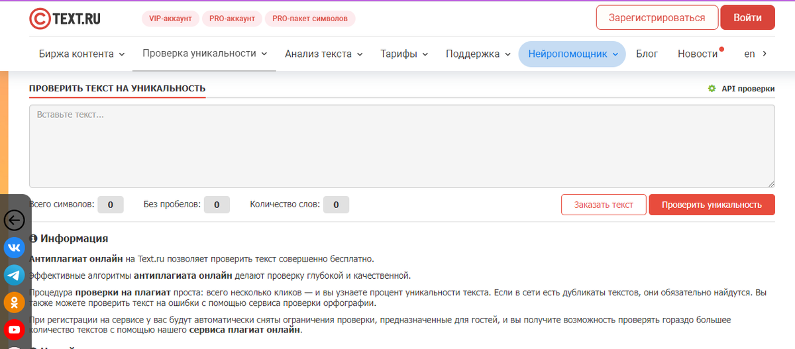795x349 pixels.
Task: Click the Информация info icon
Action: tap(34, 238)
